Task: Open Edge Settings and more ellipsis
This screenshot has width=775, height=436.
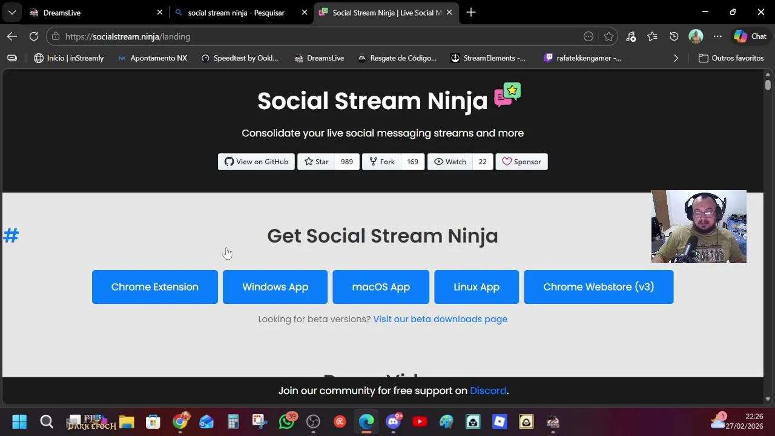Action: [717, 36]
